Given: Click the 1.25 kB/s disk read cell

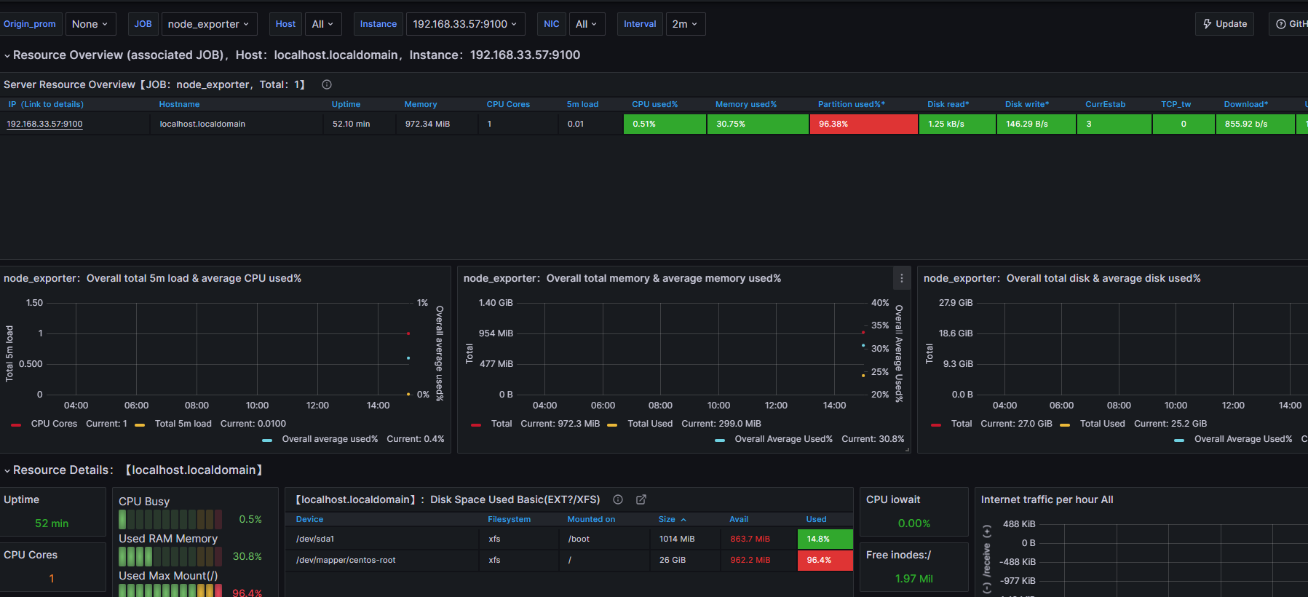Looking at the screenshot, I should [959, 124].
